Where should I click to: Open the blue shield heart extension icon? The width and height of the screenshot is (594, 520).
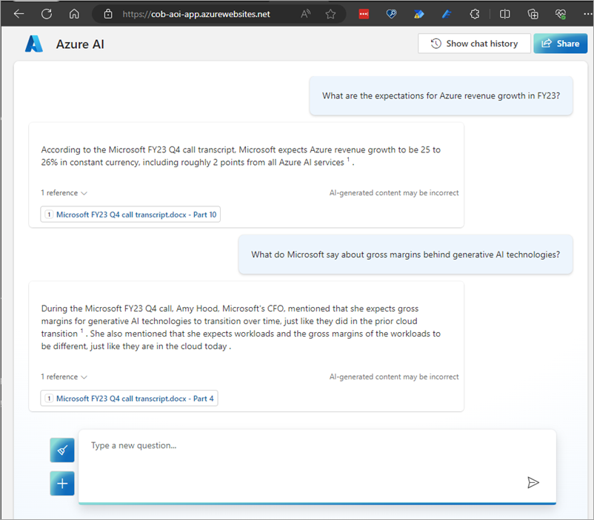coord(391,14)
